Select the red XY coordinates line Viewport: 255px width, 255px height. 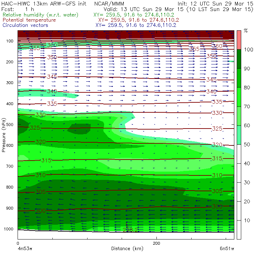click(x=139, y=20)
